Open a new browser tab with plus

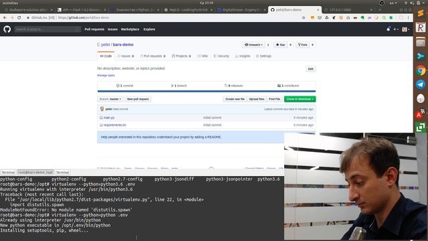tap(379, 9)
